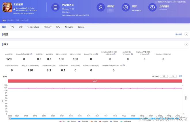Viewport: 190px width, 123px height.
Task: Click the GPU: Qualcomm Adreno (TM) 730 text
Action: (75, 15)
